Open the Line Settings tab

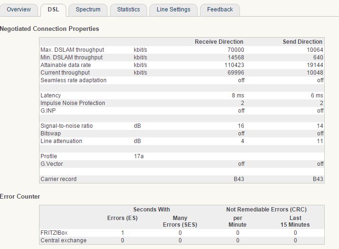coord(173,10)
